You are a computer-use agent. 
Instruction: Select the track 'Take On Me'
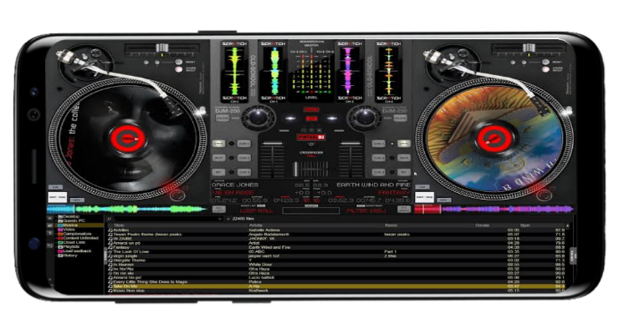335,286
